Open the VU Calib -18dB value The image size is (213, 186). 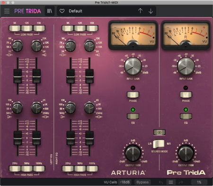coord(124,182)
